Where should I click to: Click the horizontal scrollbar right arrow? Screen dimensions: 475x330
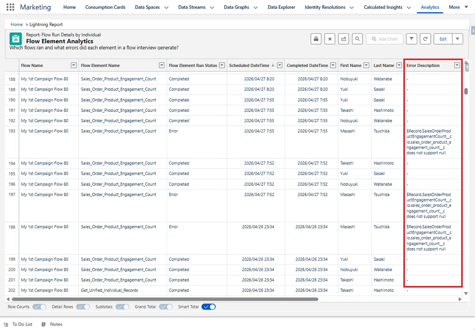(x=460, y=300)
